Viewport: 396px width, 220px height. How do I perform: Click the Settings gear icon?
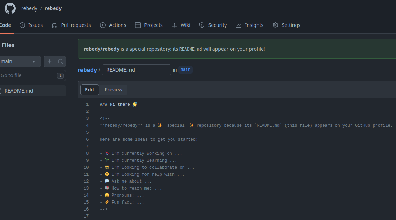(275, 25)
